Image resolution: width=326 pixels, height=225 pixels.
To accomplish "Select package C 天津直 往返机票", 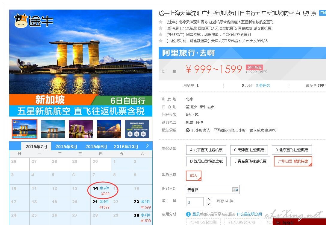I will coord(249,150).
